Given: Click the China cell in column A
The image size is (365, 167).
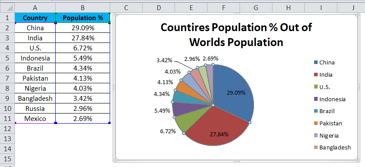Looking at the screenshot, I should click(35, 28).
